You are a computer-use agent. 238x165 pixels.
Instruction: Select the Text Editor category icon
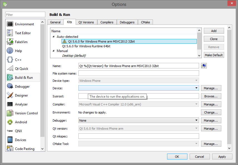pos(10,33)
